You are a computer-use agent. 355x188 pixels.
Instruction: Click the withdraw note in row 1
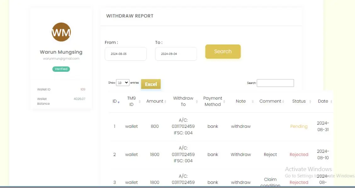point(241,126)
